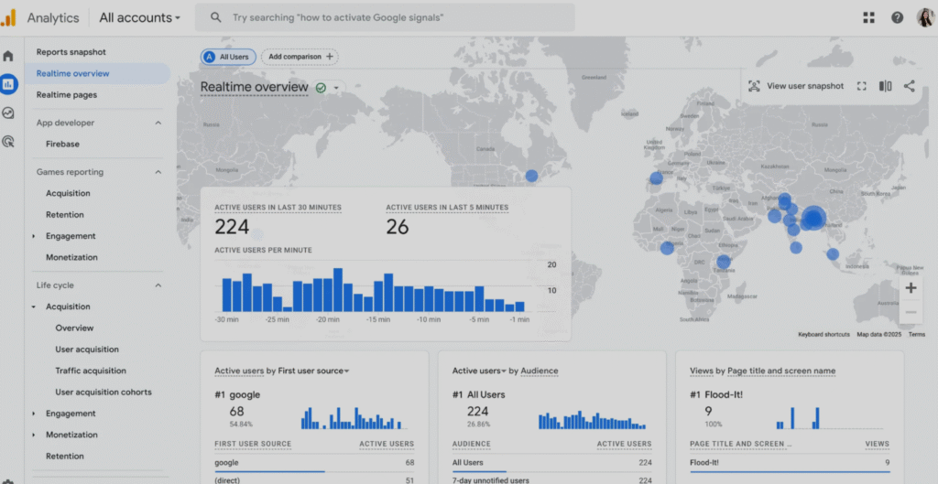This screenshot has width=938, height=484.
Task: Enter fullscreen map view icon
Action: click(x=861, y=86)
